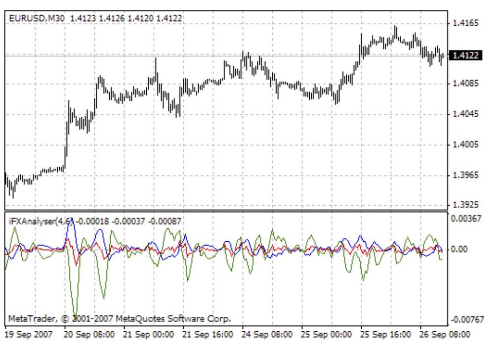Click the 21 Sep 16:00 time label

(x=208, y=335)
